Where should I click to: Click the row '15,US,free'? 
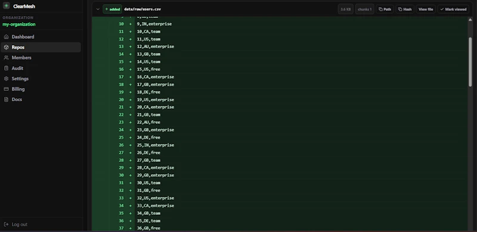click(x=280, y=69)
